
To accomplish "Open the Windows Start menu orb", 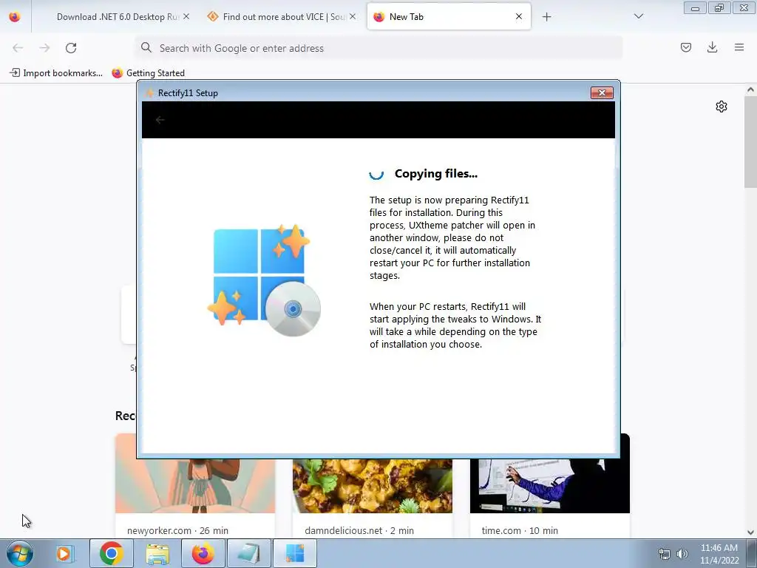I will point(19,553).
